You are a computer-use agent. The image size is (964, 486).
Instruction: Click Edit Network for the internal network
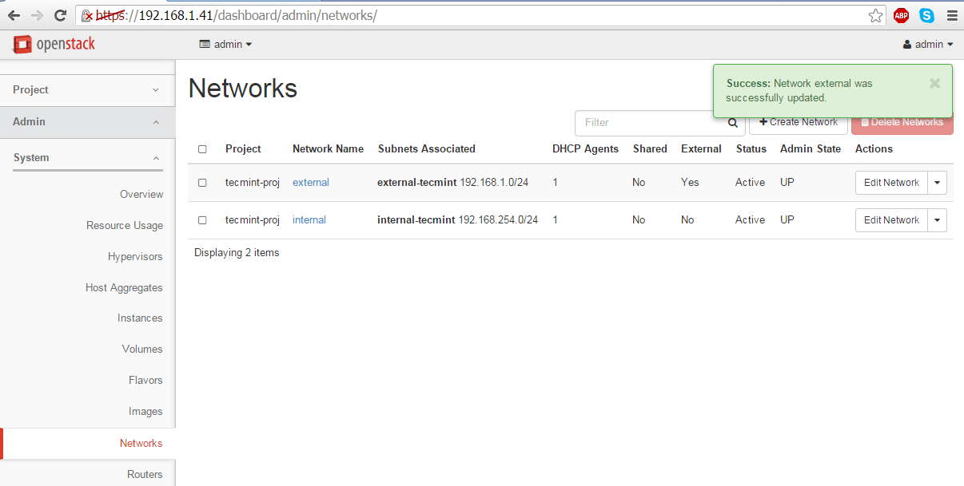(x=891, y=220)
